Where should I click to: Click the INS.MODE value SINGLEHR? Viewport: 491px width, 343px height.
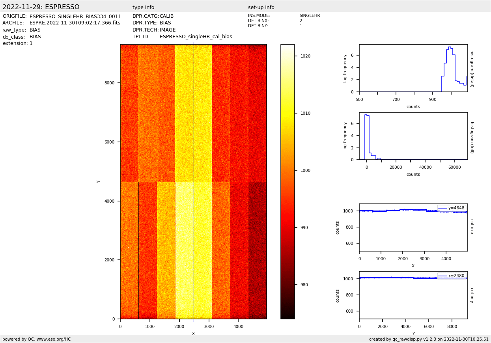tap(310, 16)
